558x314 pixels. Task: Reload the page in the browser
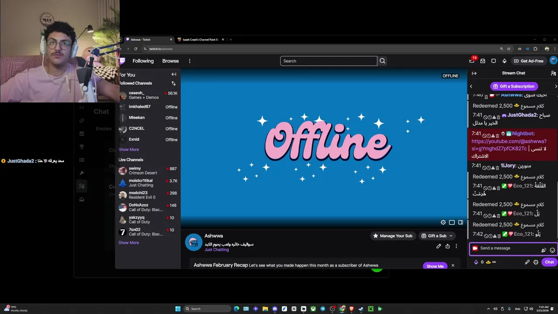pyautogui.click(x=136, y=49)
